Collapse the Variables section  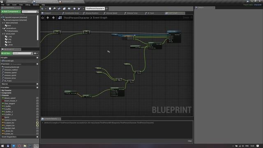[1, 88]
